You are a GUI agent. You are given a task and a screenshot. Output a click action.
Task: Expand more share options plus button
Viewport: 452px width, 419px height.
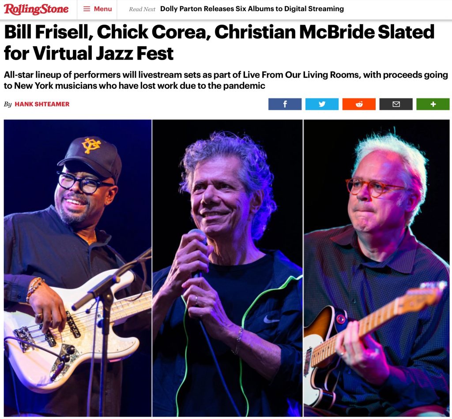433,104
